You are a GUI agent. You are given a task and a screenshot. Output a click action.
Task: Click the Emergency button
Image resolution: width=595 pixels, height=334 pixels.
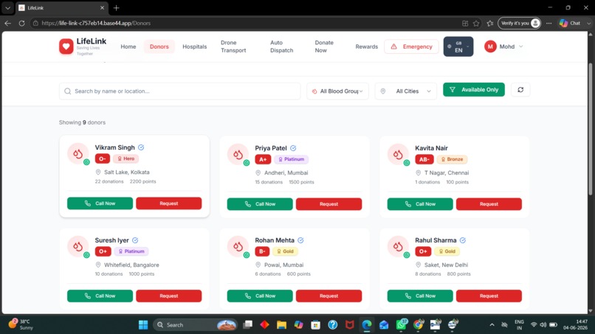411,46
